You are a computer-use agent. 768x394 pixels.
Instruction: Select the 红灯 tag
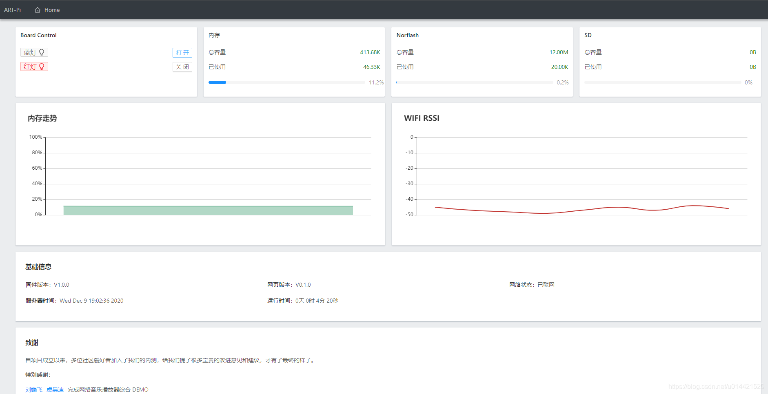coord(34,66)
